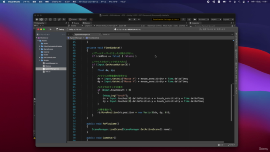
Task: Click the code editor vertical scrollbar
Action: (x=231, y=103)
